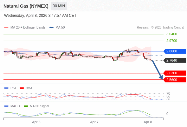
Task: Click the MACD legend label
Action: coord(15,106)
